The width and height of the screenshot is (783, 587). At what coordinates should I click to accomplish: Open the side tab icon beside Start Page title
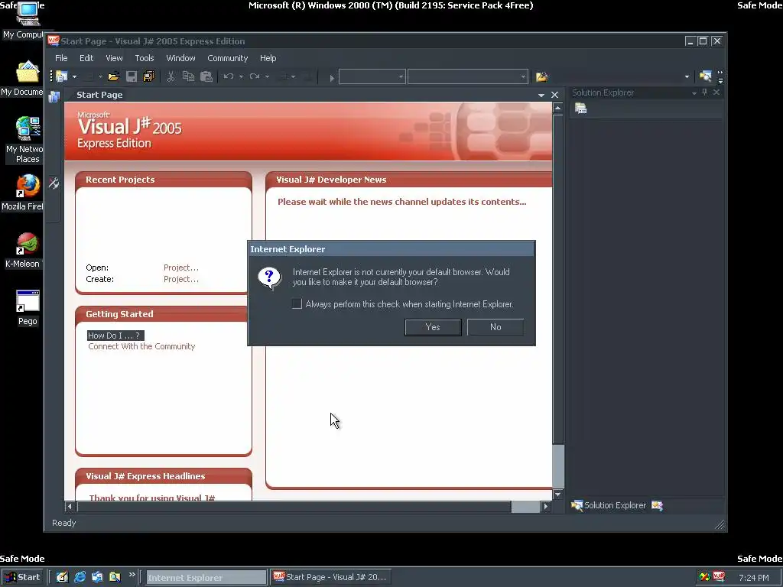point(54,96)
